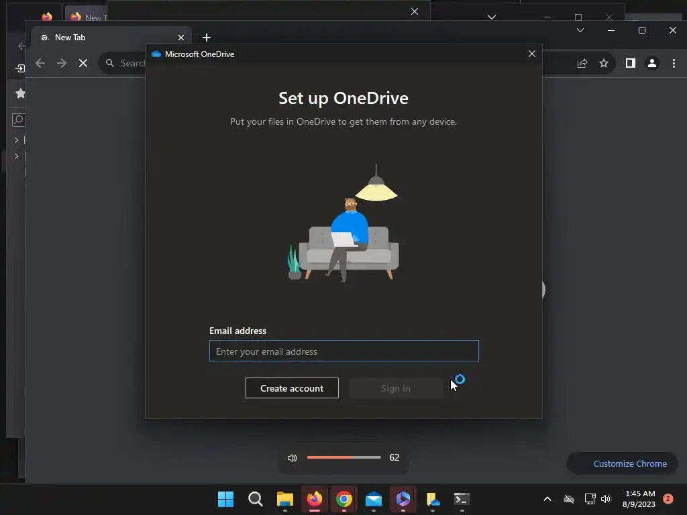Click the Firefox import sign-in icon
The width and height of the screenshot is (687, 515).
(19, 68)
